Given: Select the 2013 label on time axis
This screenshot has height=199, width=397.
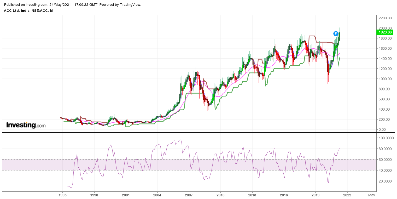Looking at the screenshot, I should tap(252, 195).
